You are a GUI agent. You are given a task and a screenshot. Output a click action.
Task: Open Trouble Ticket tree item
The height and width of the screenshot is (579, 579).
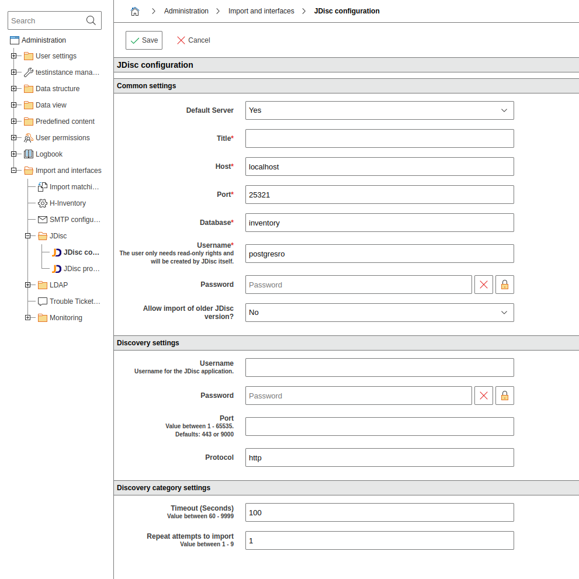pyautogui.click(x=75, y=301)
